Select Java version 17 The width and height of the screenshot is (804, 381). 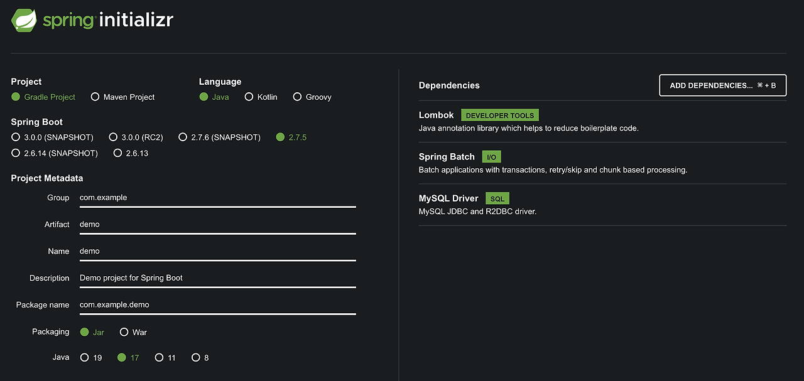click(128, 358)
